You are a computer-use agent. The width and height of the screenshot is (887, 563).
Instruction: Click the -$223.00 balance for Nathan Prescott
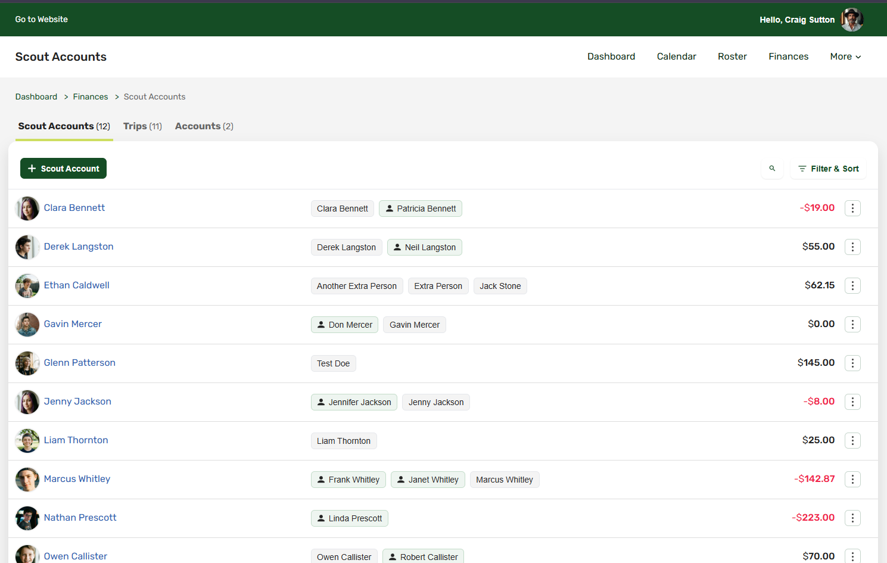pyautogui.click(x=813, y=518)
